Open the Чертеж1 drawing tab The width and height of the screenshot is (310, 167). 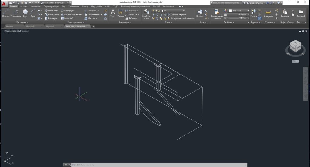31,27
